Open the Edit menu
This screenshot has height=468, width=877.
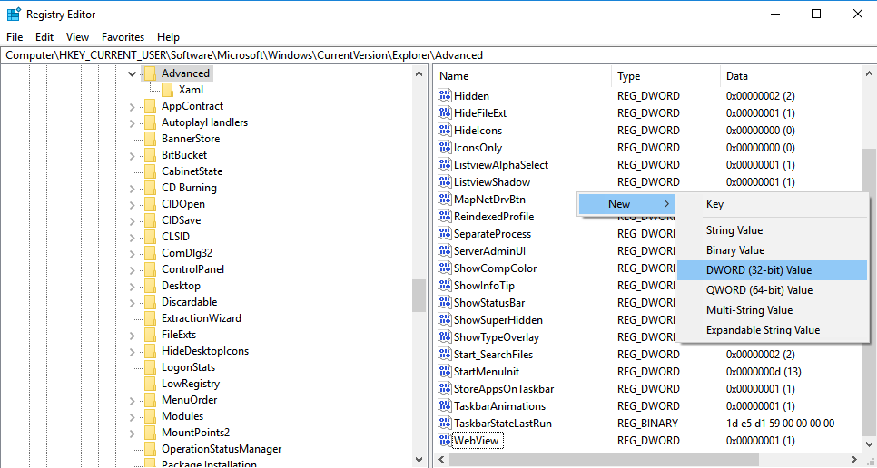pyautogui.click(x=44, y=37)
